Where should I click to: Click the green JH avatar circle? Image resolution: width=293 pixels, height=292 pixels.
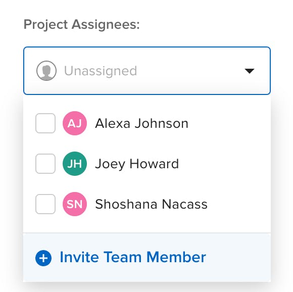point(75,164)
